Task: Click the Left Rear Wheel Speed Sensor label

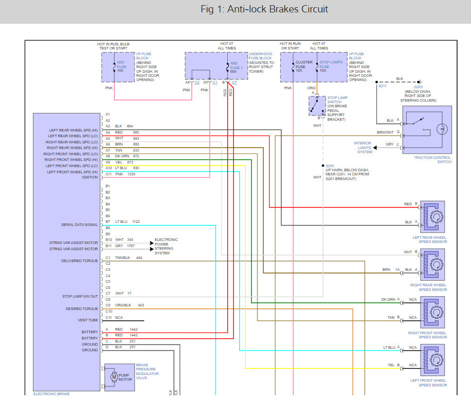Action: tap(430, 240)
